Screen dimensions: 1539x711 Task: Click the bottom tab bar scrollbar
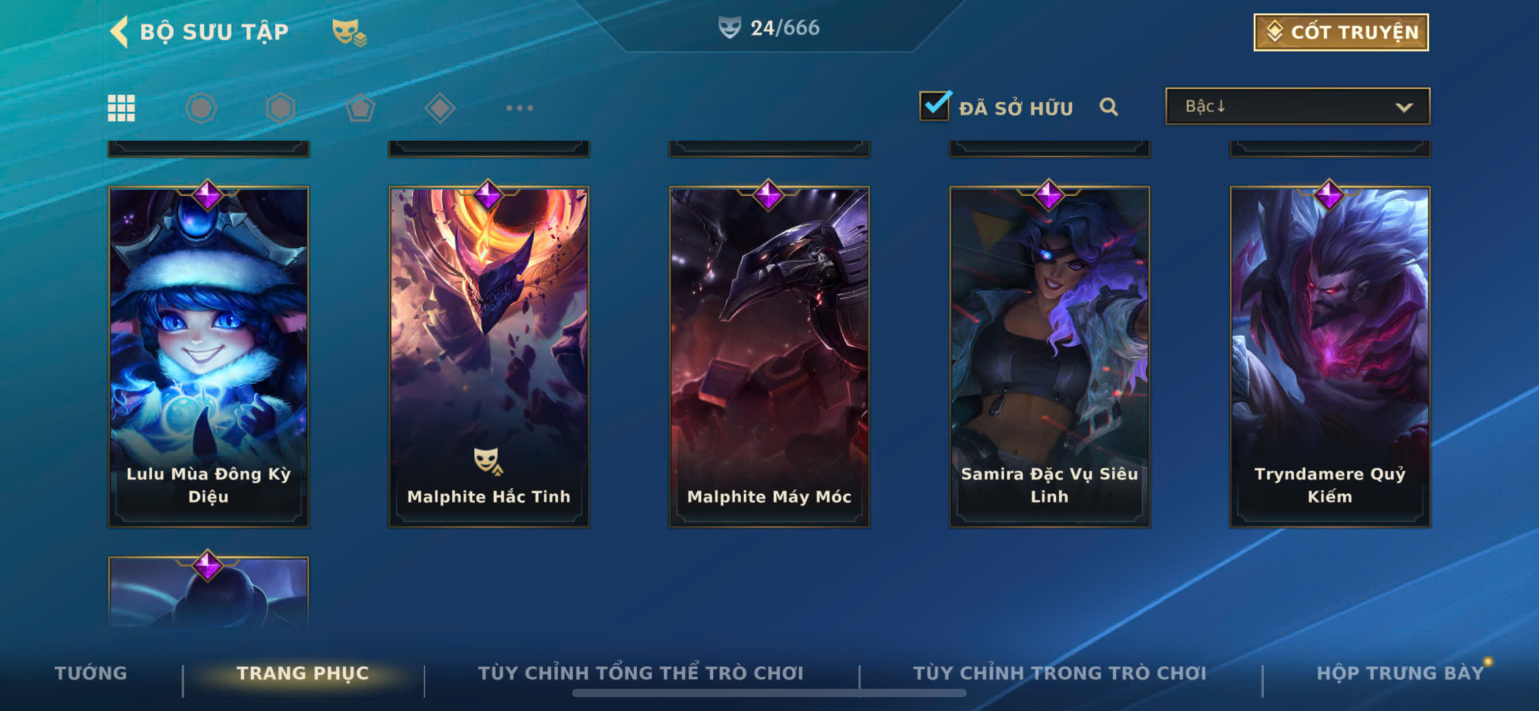(x=769, y=693)
